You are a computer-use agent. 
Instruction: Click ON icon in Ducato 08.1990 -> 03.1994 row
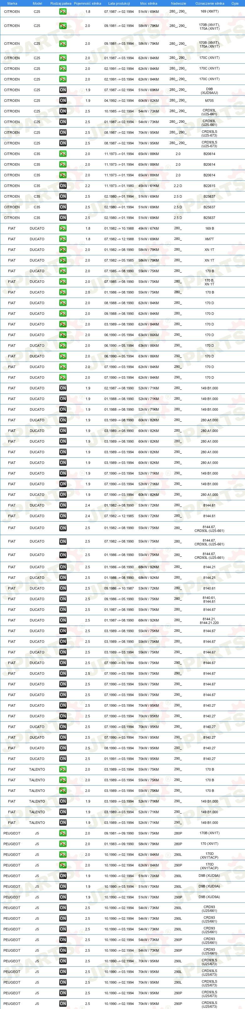[63, 748]
